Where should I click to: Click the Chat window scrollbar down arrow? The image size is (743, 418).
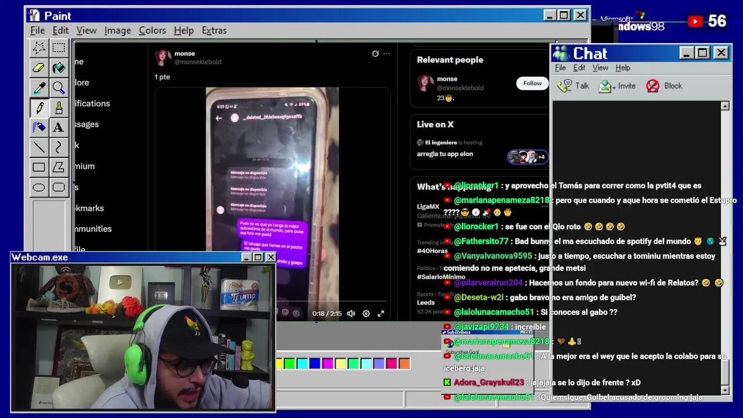(x=725, y=390)
